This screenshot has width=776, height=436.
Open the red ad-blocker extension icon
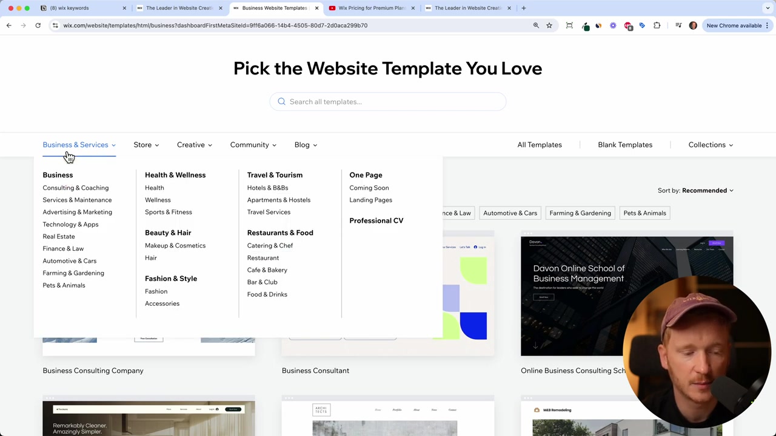click(628, 25)
